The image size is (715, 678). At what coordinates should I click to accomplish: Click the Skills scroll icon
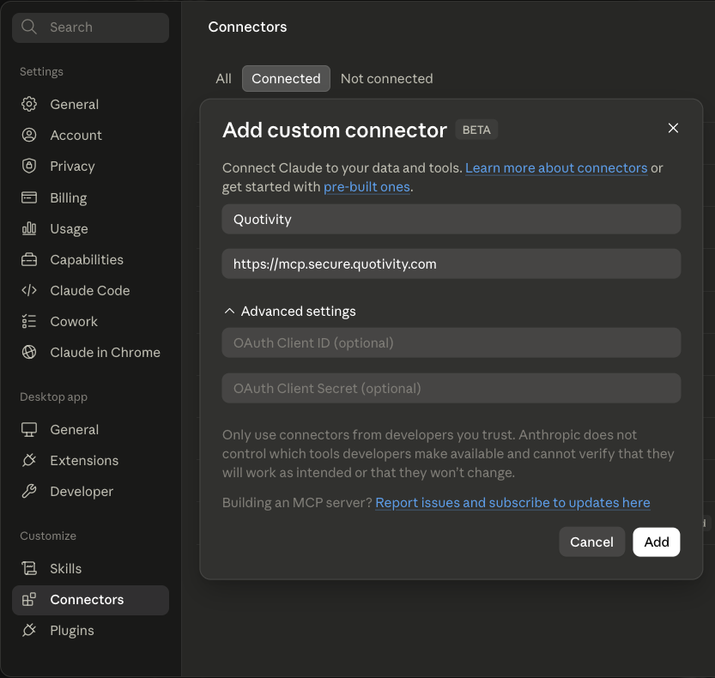tap(29, 568)
